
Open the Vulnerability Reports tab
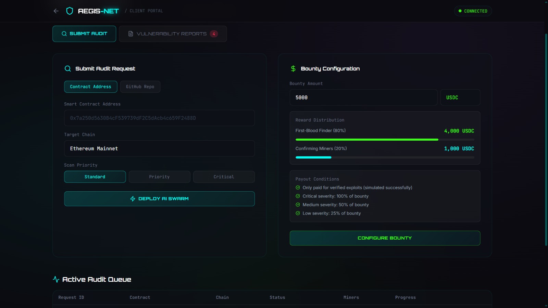[173, 34]
